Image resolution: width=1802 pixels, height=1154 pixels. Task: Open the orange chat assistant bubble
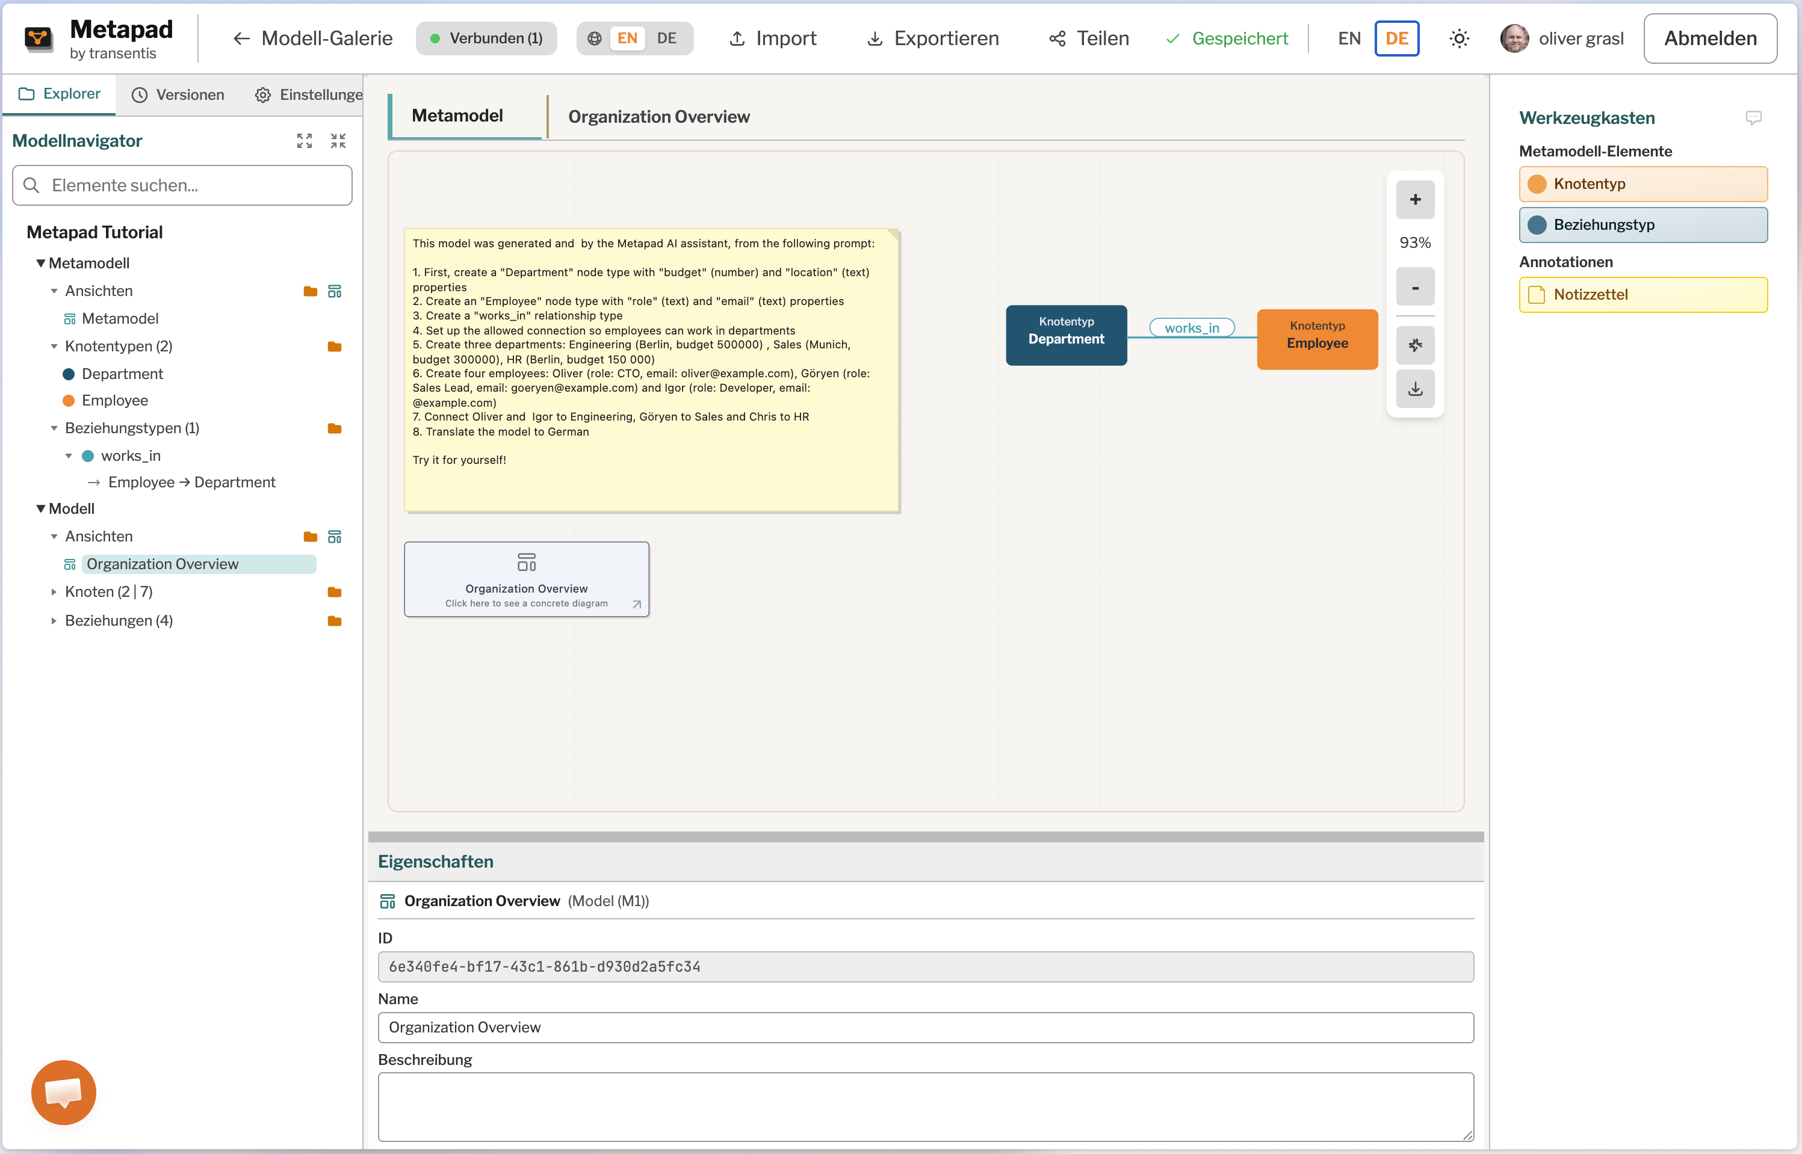point(64,1092)
